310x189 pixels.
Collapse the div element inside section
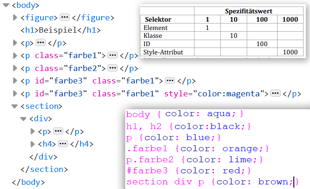[24, 118]
